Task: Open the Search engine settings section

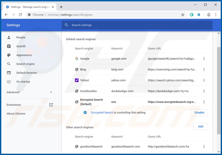Action: (25, 64)
